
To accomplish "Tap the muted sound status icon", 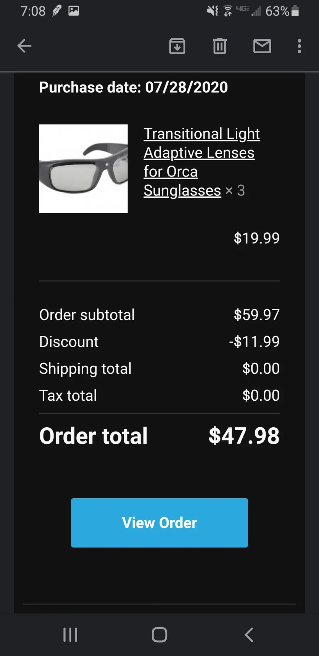I will point(213,11).
